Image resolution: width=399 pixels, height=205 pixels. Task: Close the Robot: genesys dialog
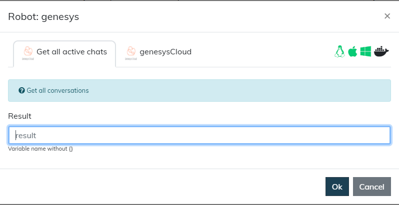pyautogui.click(x=387, y=16)
